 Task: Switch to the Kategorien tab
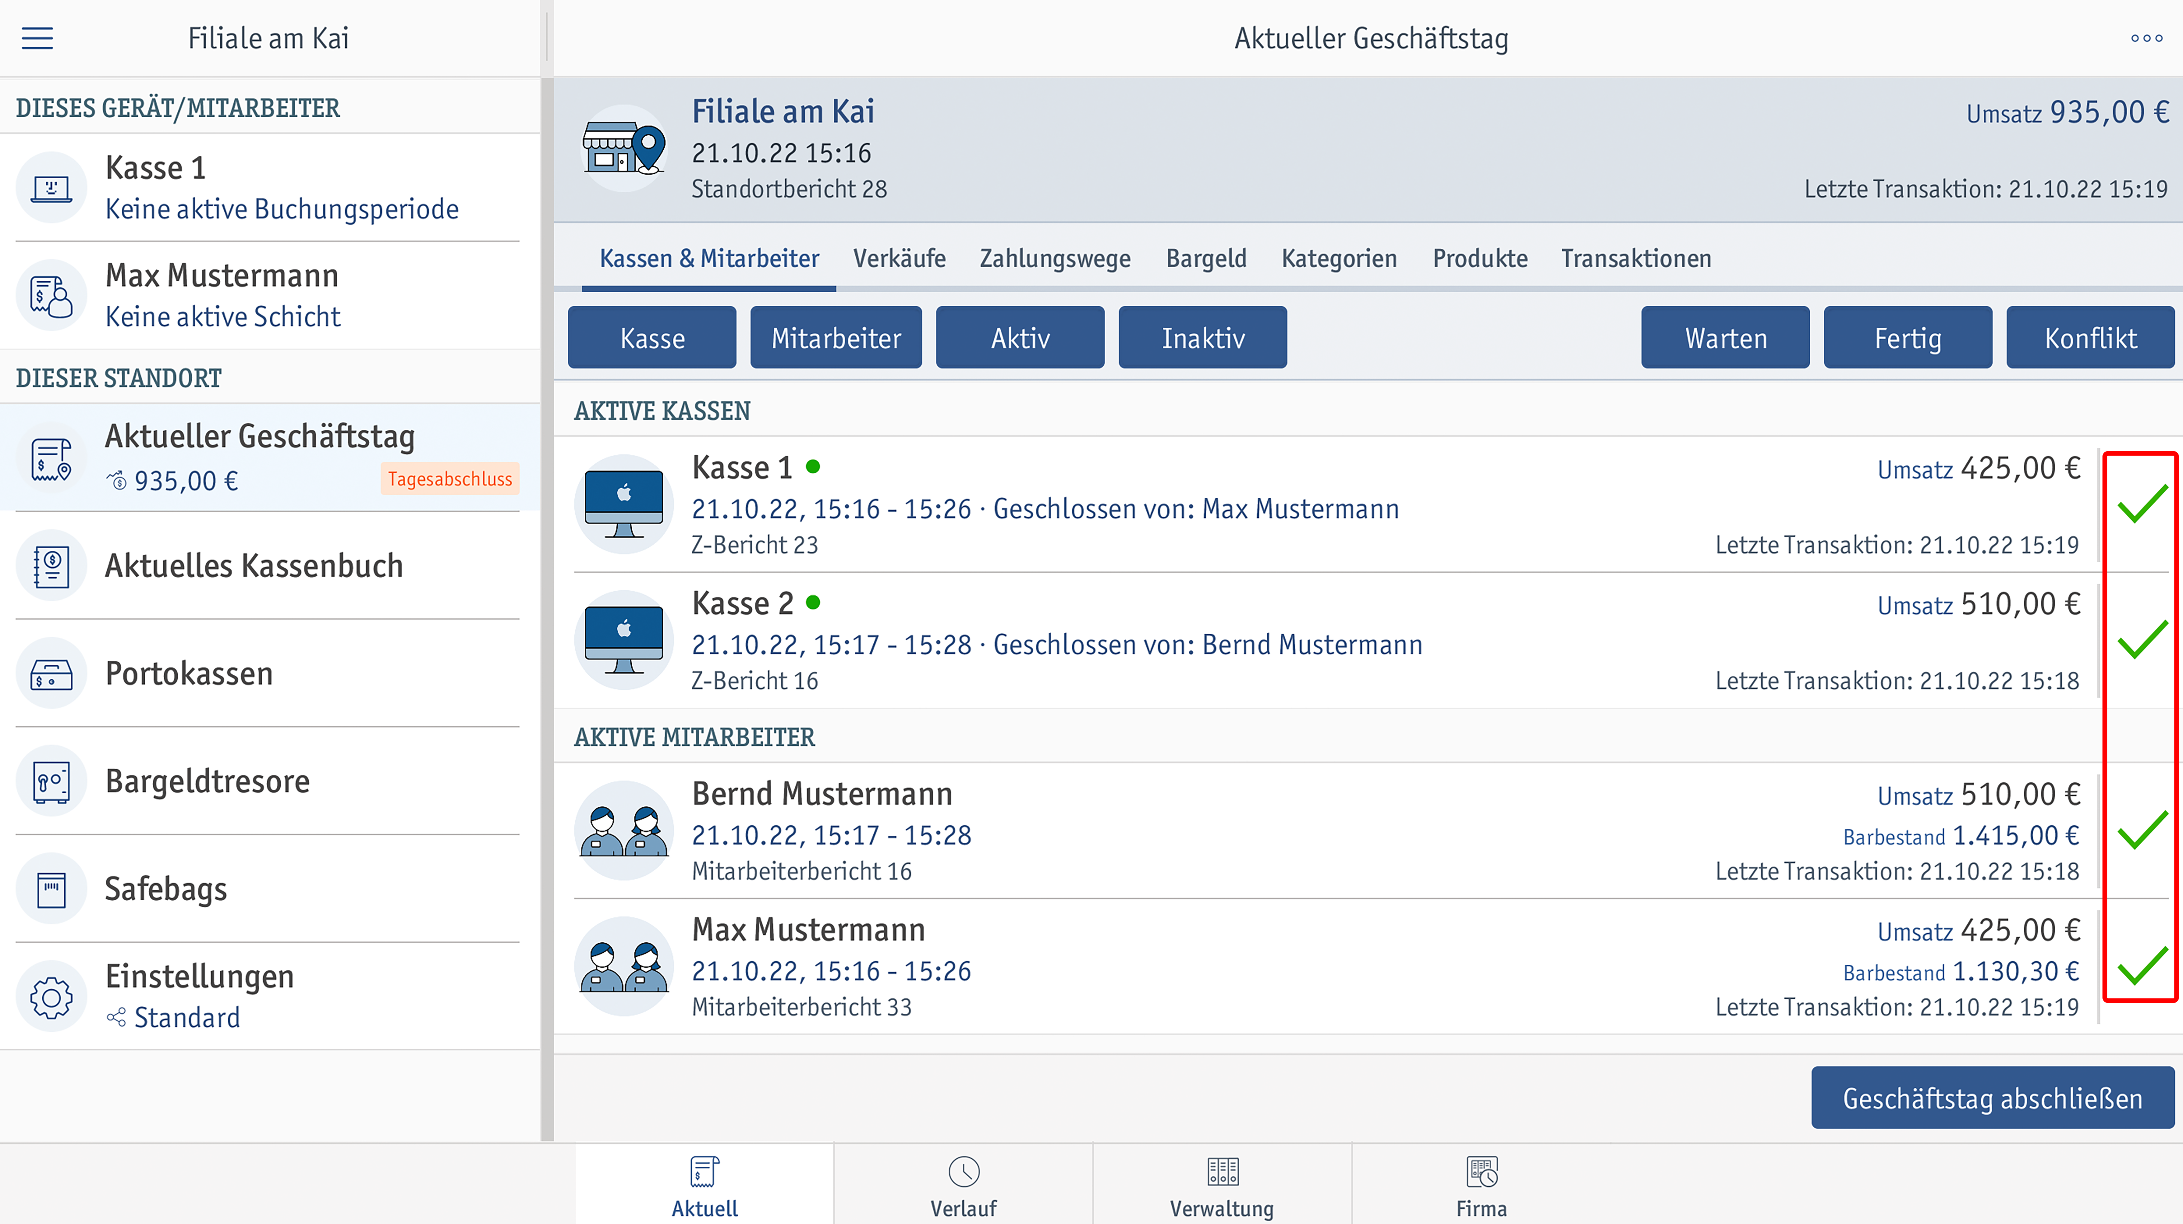[1339, 259]
